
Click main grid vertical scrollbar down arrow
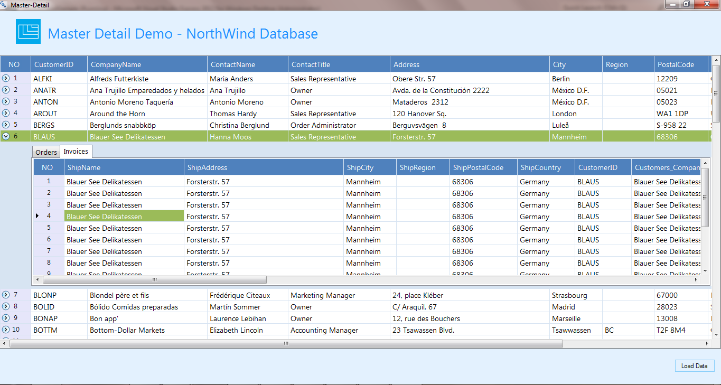716,334
